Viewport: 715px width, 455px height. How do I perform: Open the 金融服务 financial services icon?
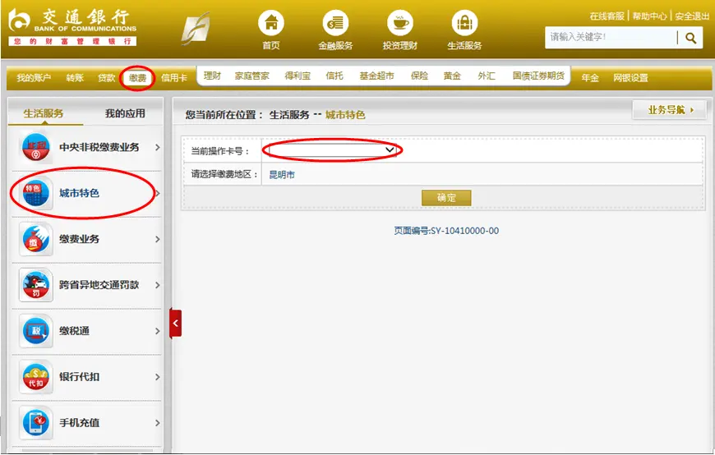pos(335,23)
